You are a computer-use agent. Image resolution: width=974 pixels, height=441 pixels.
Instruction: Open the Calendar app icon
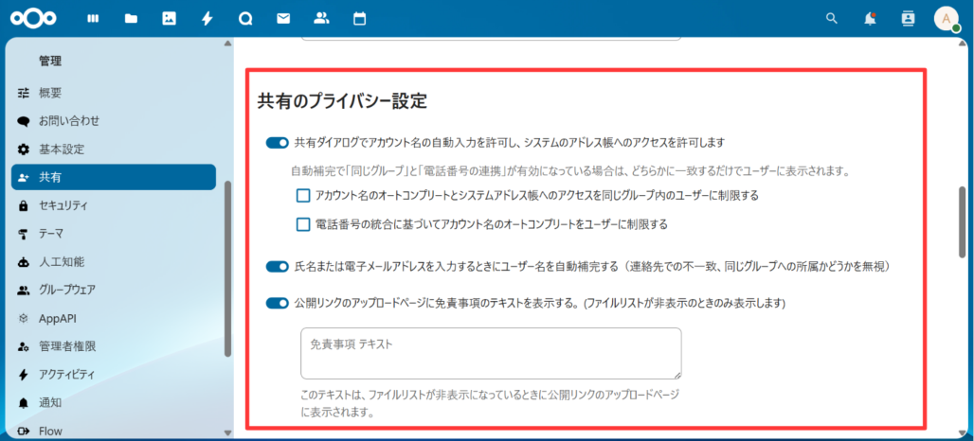click(359, 18)
